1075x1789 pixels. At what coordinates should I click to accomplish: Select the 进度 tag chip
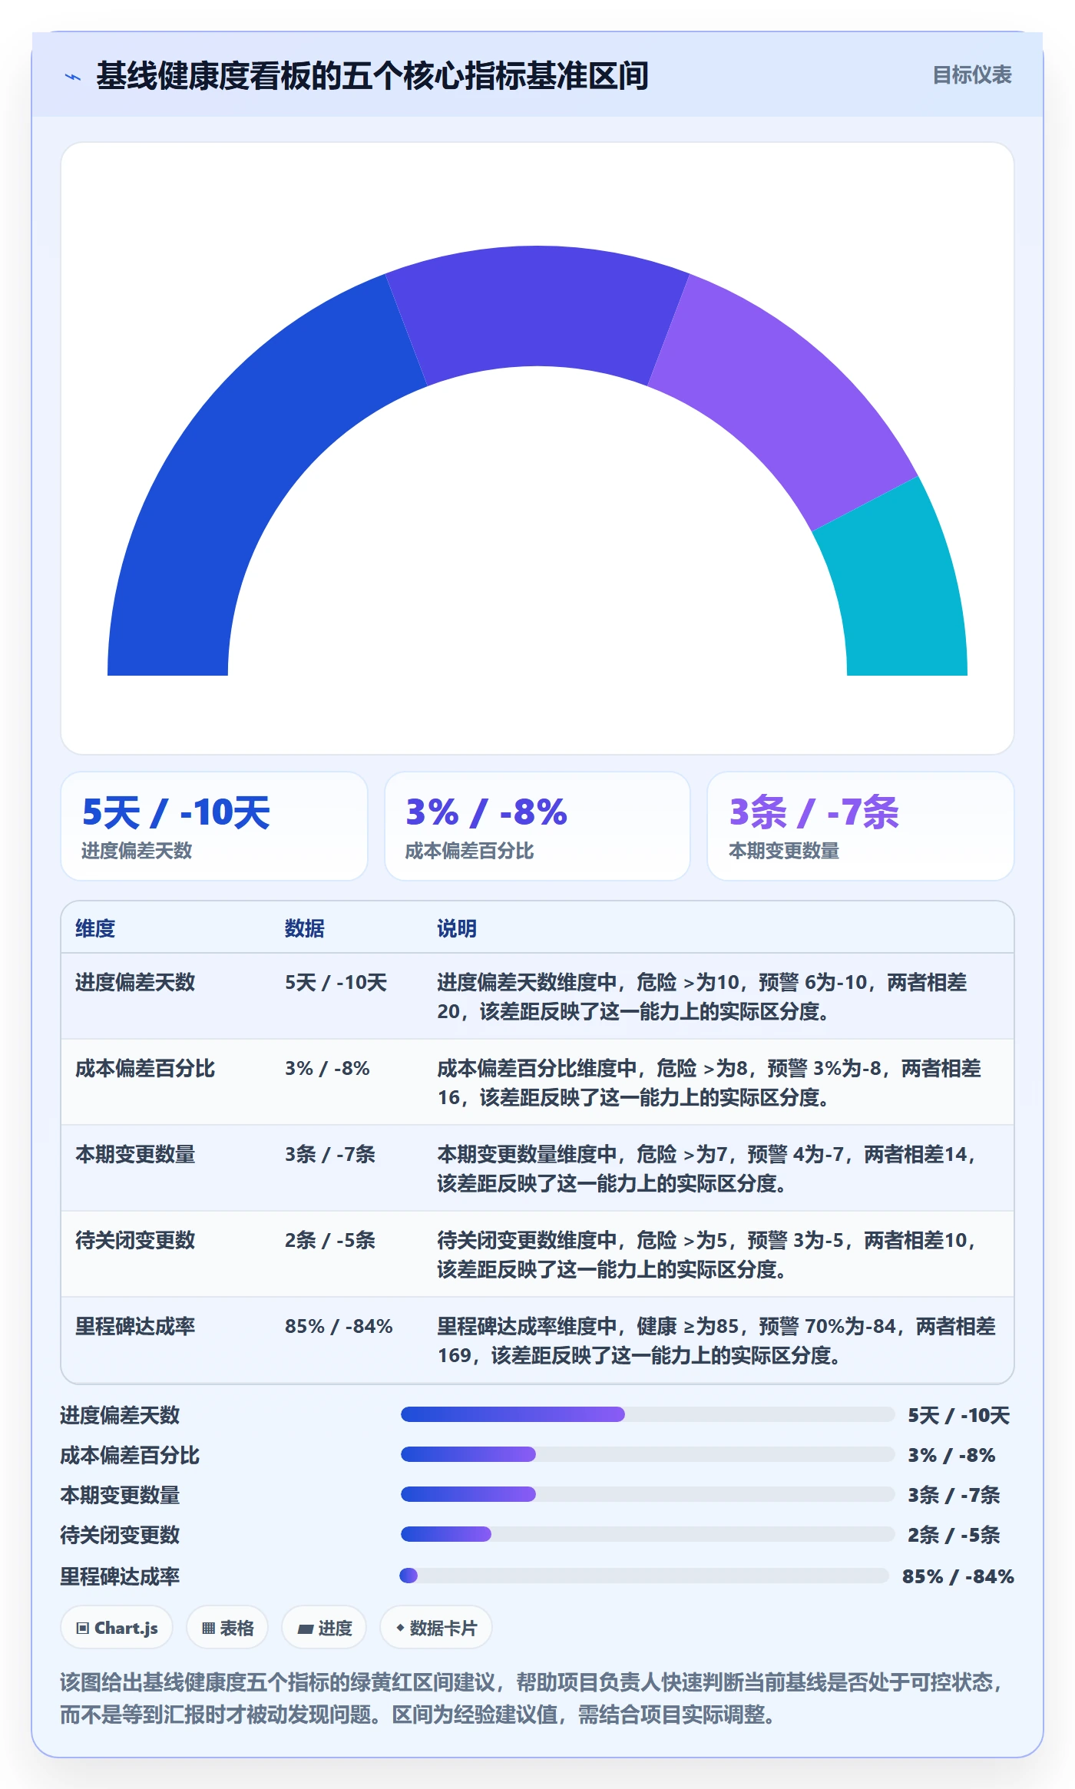pos(324,1628)
